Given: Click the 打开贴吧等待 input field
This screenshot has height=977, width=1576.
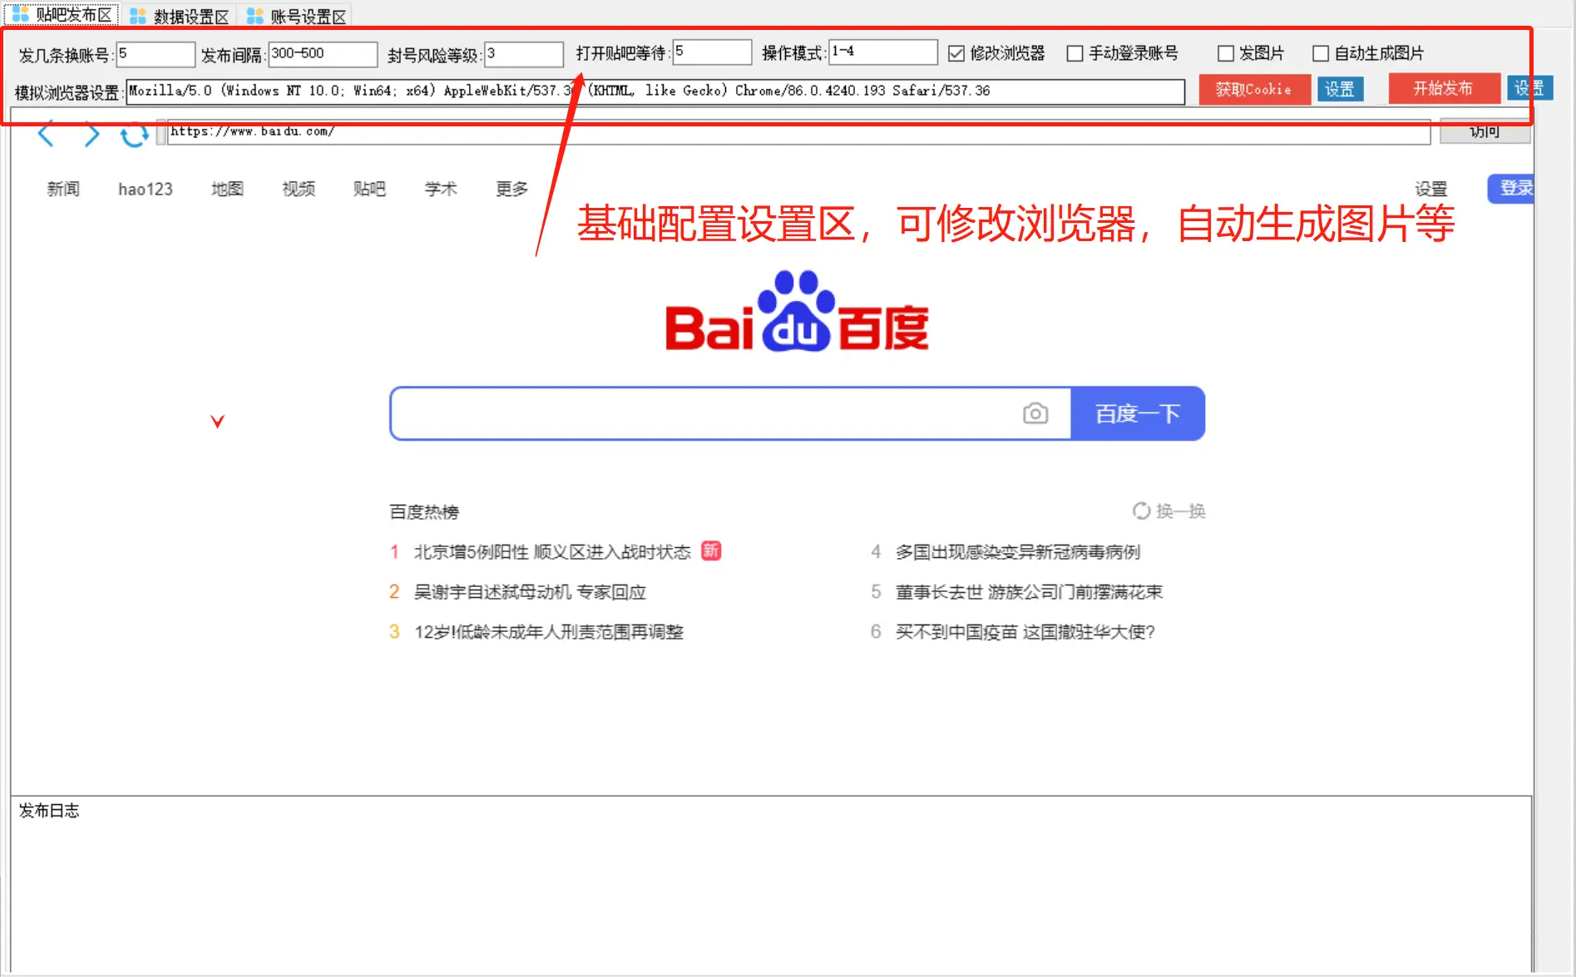Looking at the screenshot, I should click(x=712, y=52).
